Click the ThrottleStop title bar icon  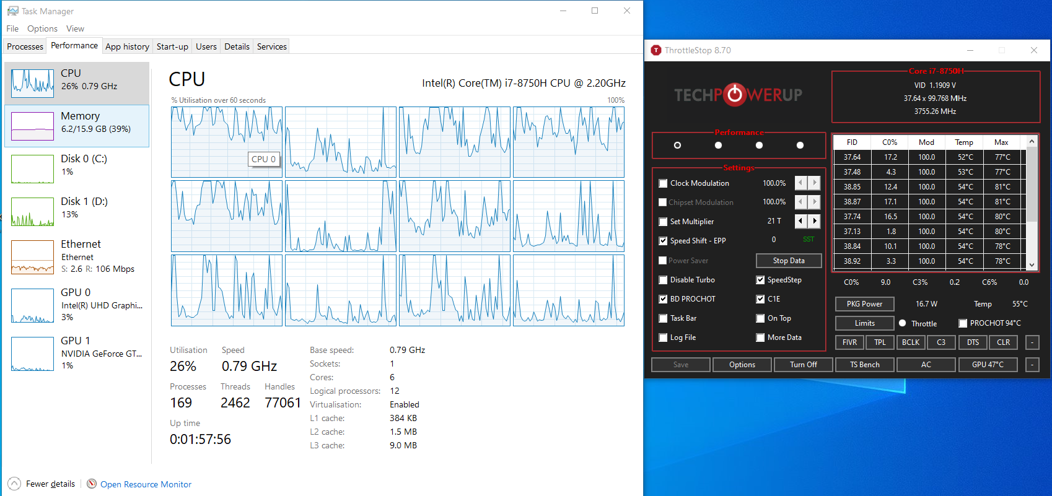pos(656,50)
